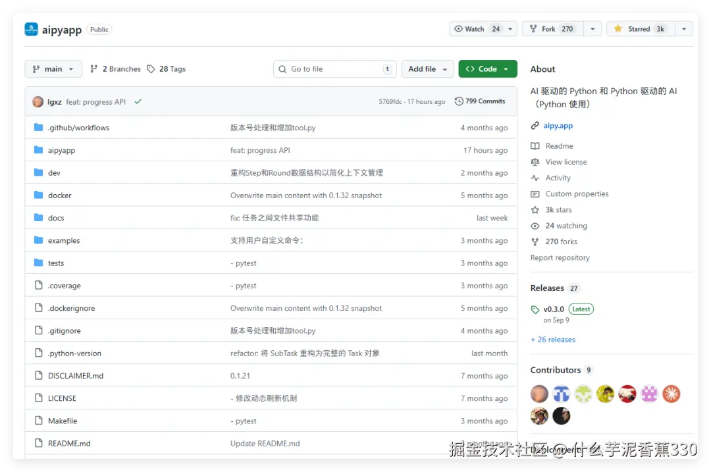The image size is (711, 472).
Task: Open the 799 Commits history
Action: coord(480,101)
